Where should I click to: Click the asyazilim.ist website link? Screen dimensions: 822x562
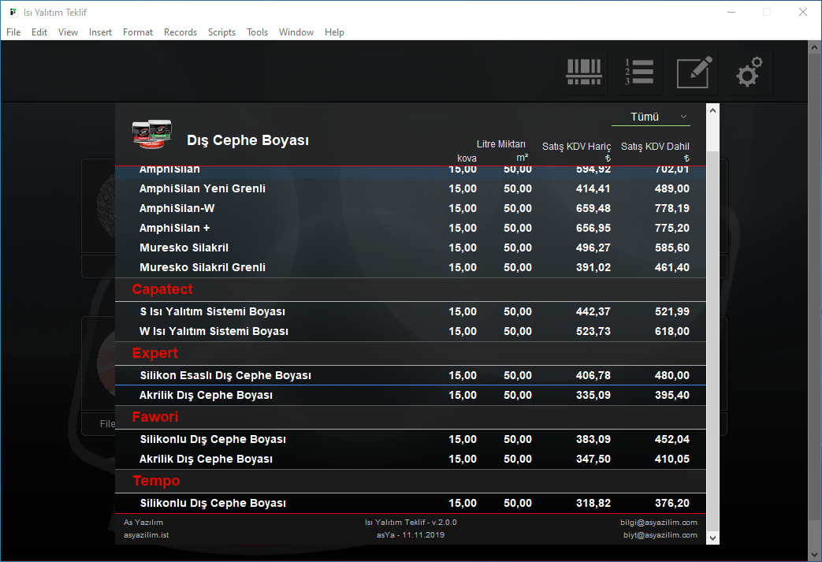tap(147, 534)
